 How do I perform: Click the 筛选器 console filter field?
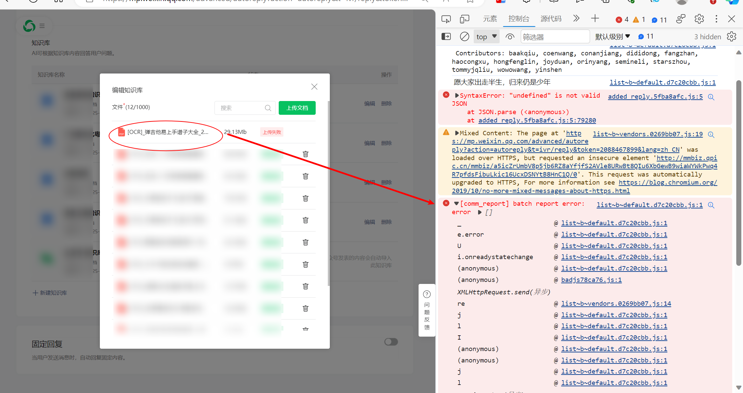(555, 37)
